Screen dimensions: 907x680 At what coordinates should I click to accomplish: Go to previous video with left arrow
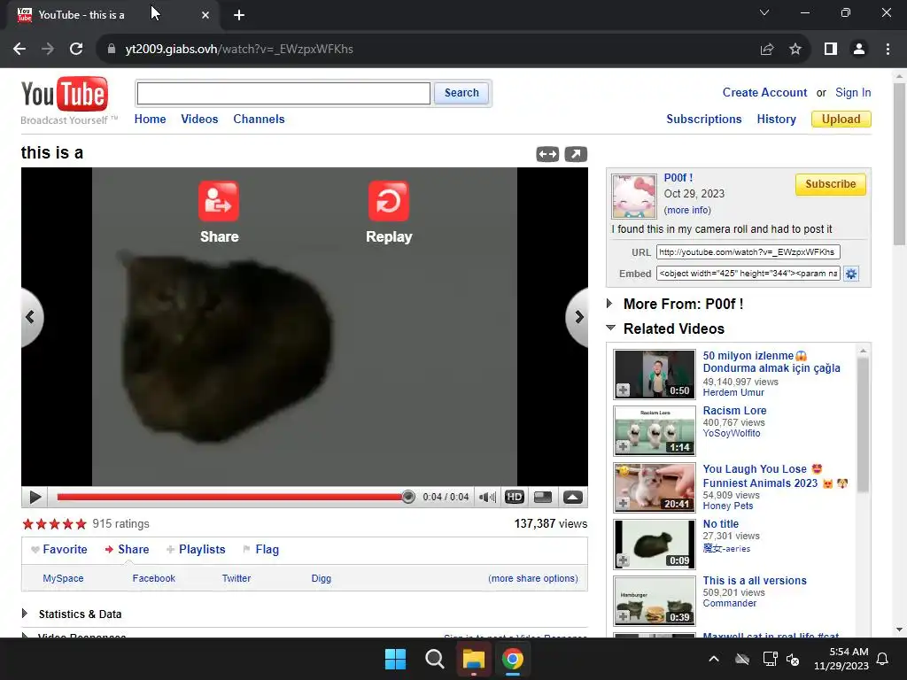(31, 317)
